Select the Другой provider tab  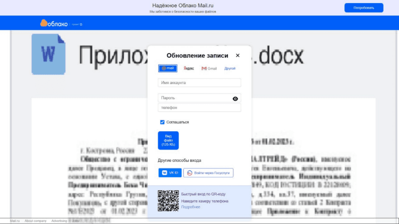230,68
